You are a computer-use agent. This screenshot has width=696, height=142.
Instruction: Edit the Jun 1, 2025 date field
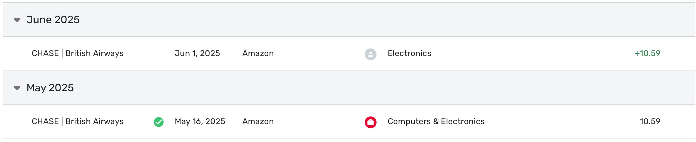197,53
